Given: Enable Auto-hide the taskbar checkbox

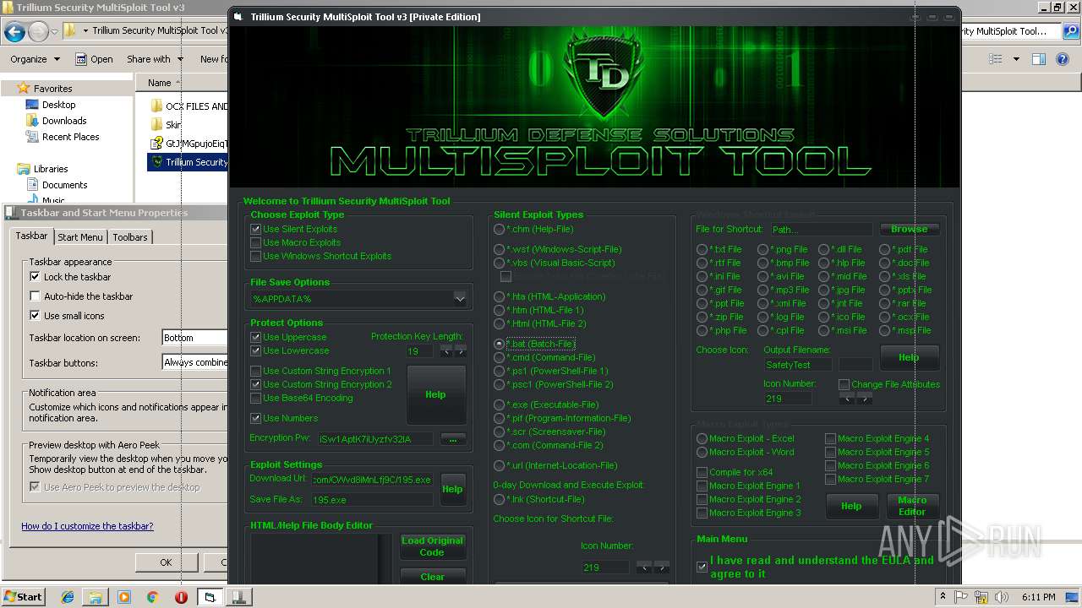Looking at the screenshot, I should (x=35, y=296).
